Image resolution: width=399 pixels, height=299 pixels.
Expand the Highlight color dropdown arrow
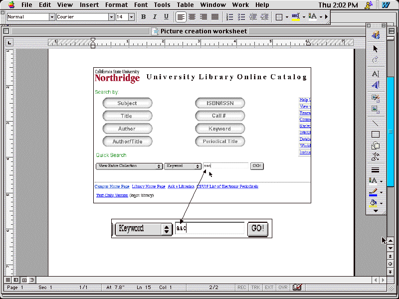[304, 17]
